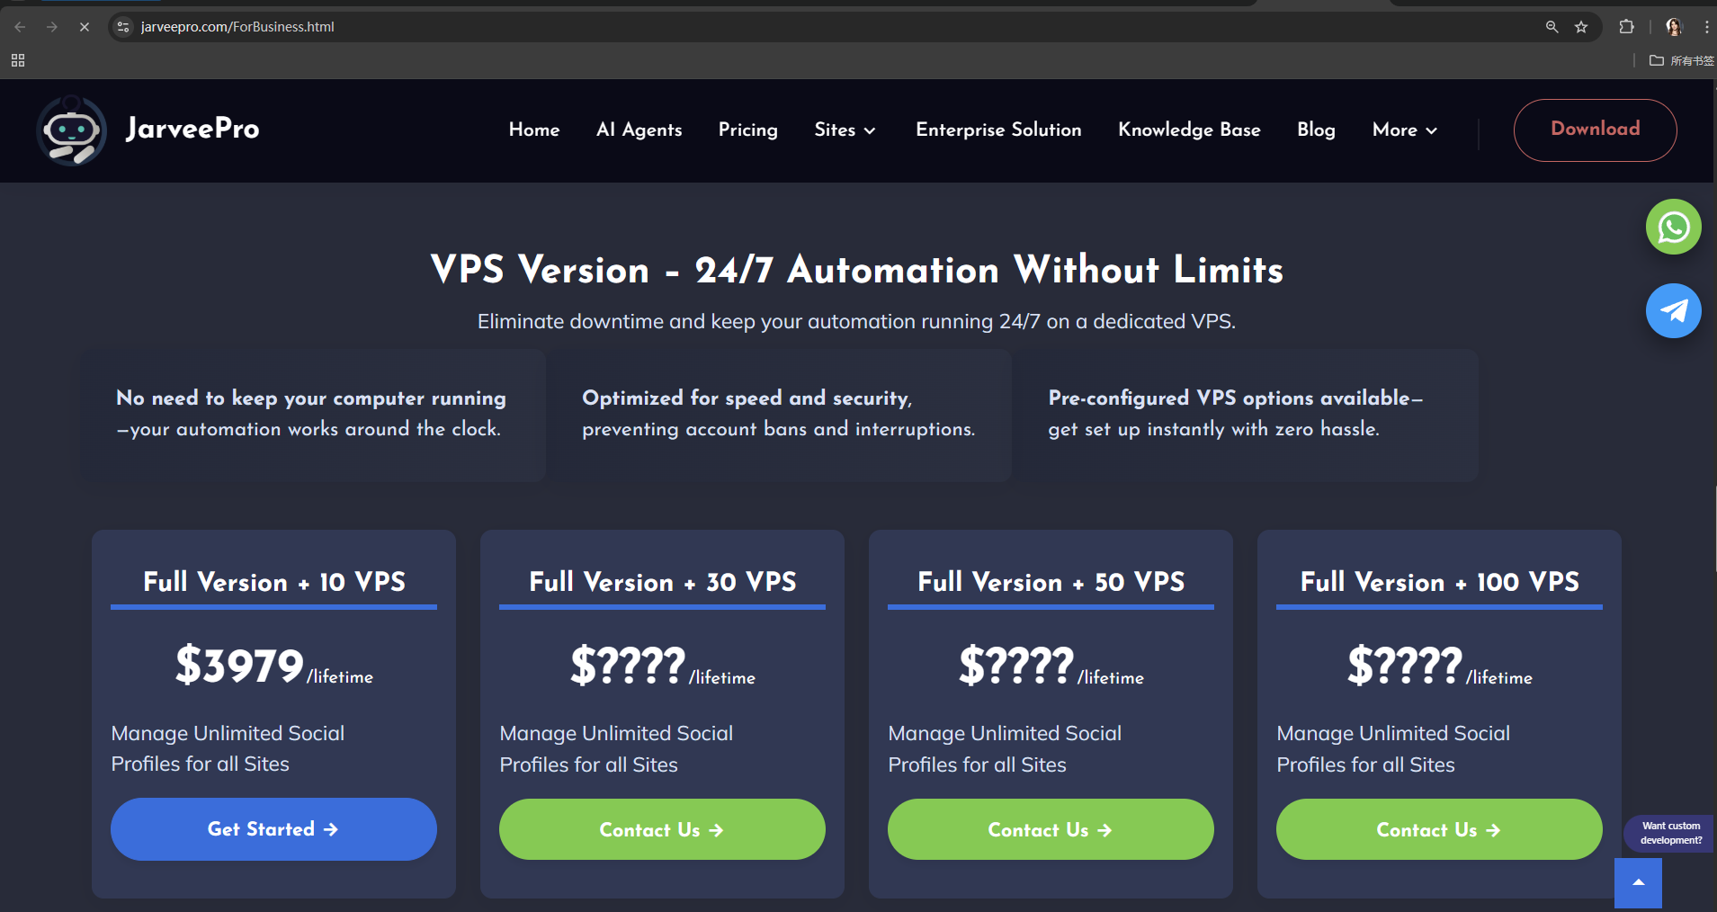Open Telegram chat floating icon
This screenshot has width=1717, height=912.
[1673, 311]
